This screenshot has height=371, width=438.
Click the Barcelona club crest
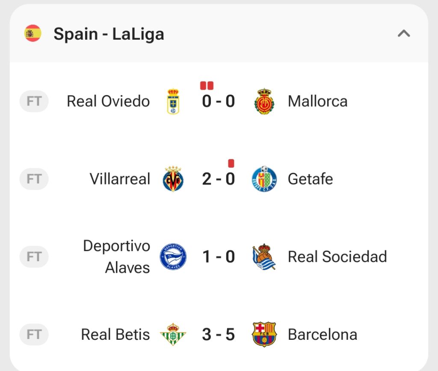point(264,334)
